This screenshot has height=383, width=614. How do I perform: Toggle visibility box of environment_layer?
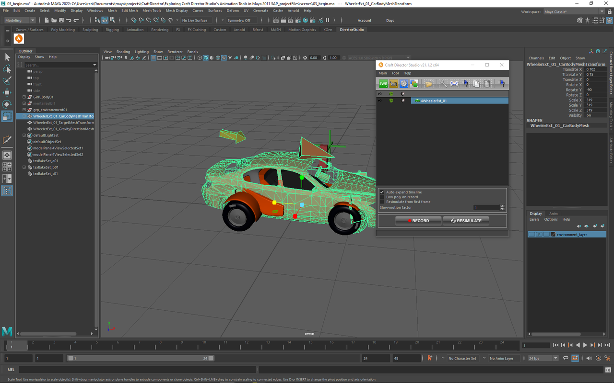531,235
